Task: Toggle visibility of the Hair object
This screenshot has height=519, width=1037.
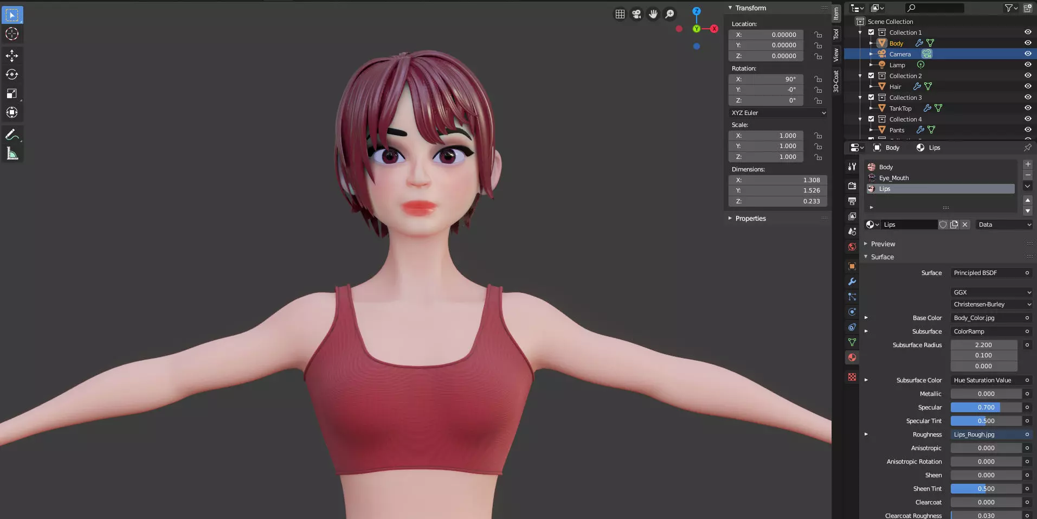Action: (1028, 86)
